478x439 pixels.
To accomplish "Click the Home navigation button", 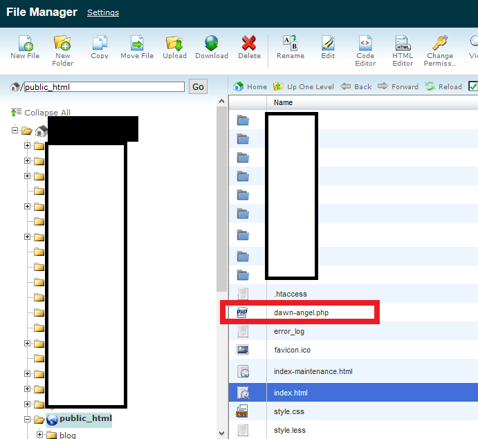I will (x=250, y=86).
